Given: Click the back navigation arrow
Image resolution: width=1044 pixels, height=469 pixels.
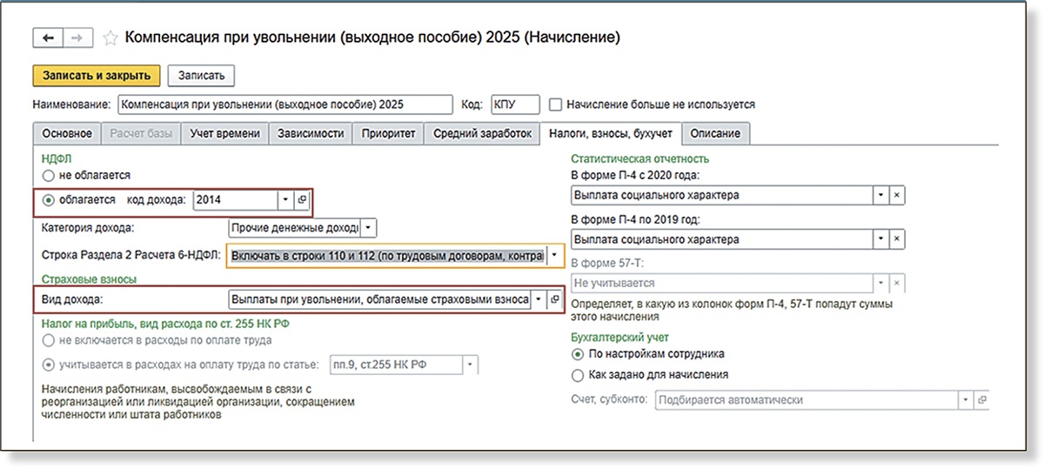Looking at the screenshot, I should pos(47,38).
